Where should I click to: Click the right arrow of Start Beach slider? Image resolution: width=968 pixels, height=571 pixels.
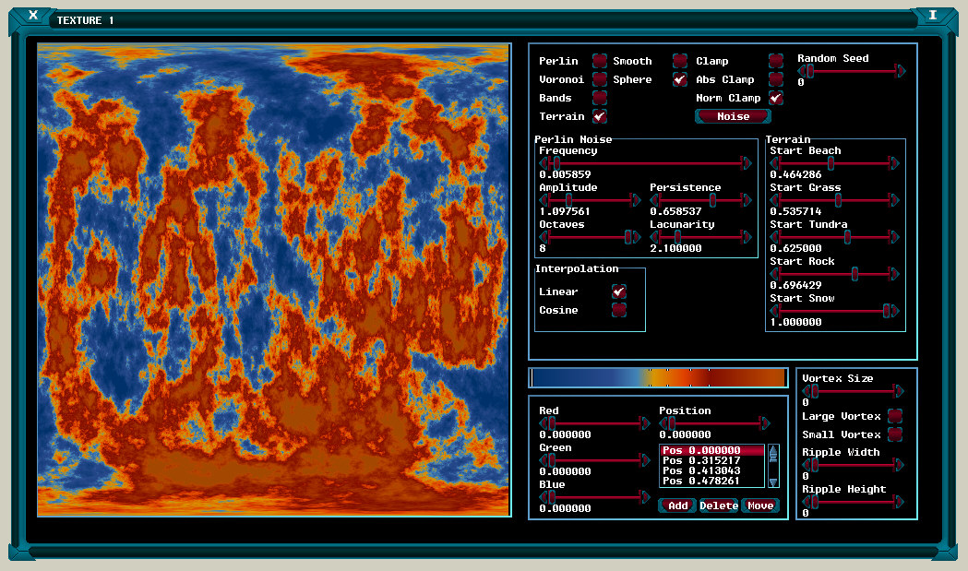[x=894, y=163]
